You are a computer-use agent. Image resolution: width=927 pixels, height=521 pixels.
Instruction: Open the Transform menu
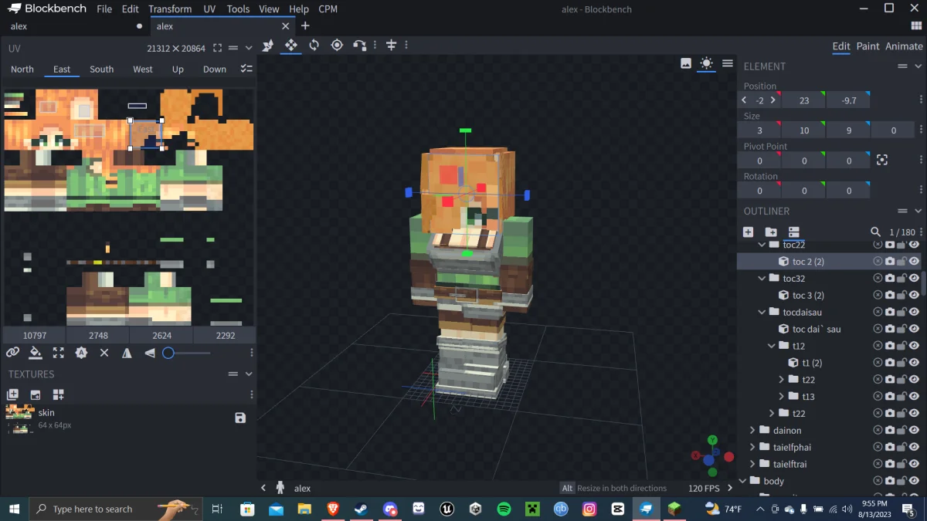pyautogui.click(x=170, y=9)
